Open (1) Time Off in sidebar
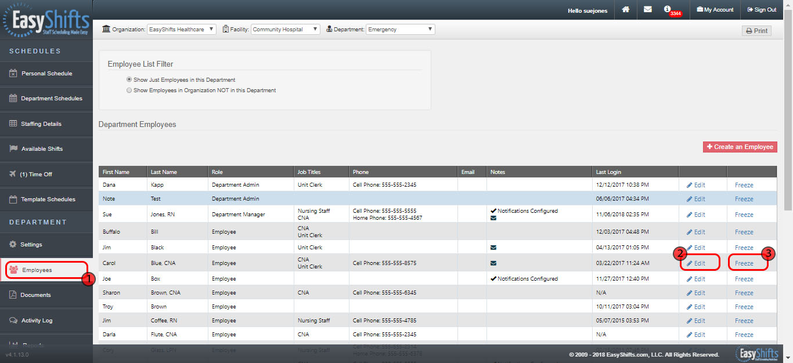 coord(46,174)
